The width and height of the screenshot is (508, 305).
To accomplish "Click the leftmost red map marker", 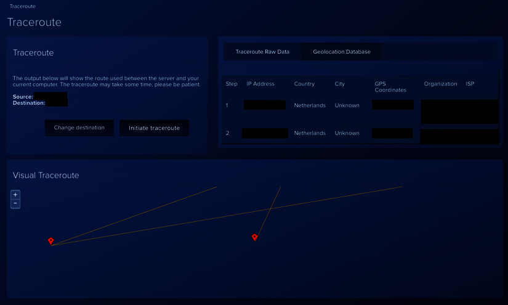I will pyautogui.click(x=51, y=241).
